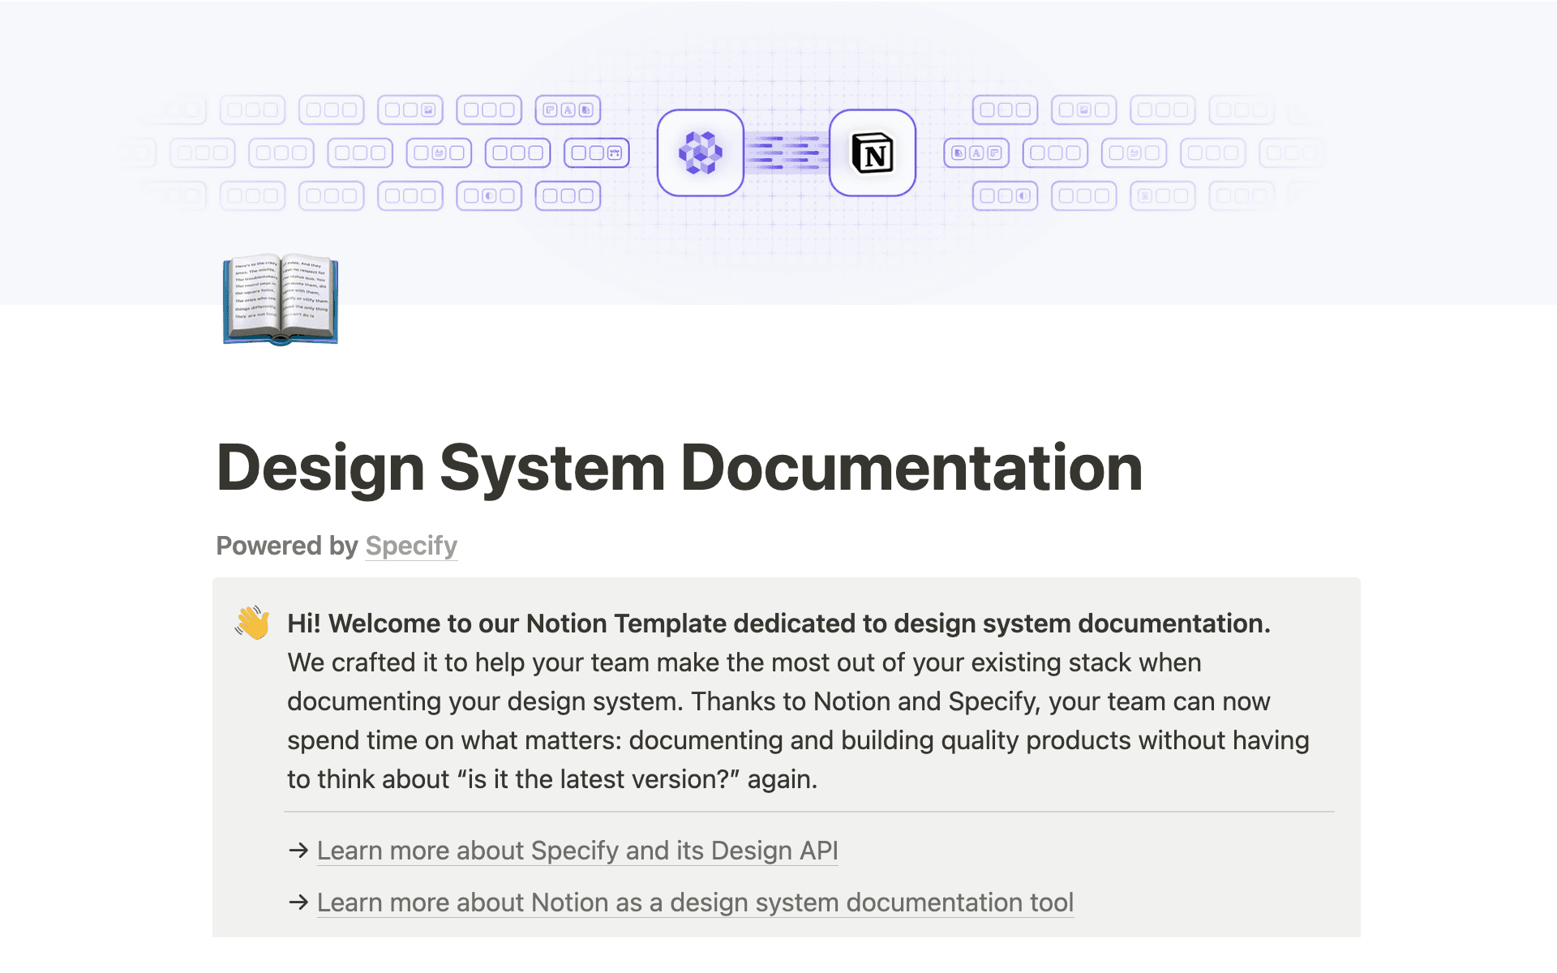
Task: Open Learn more about Specify Design API
Action: pos(577,851)
